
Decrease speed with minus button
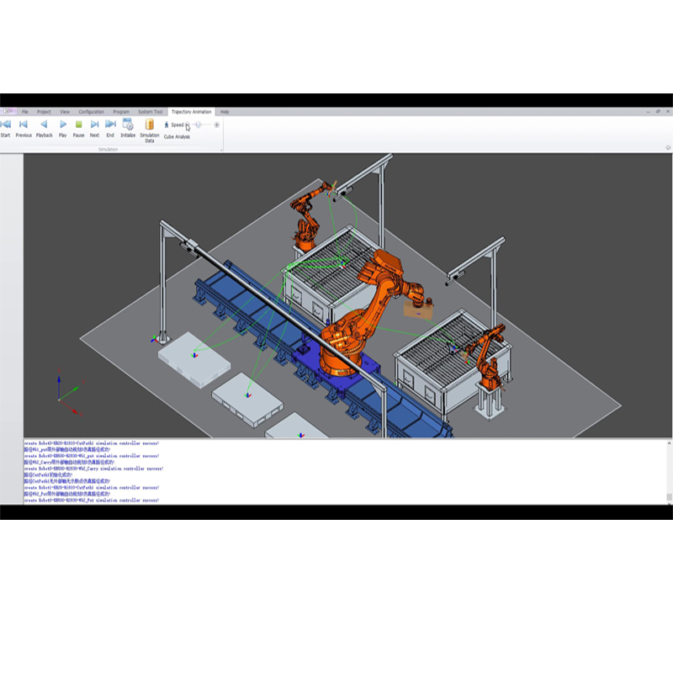pyautogui.click(x=188, y=125)
